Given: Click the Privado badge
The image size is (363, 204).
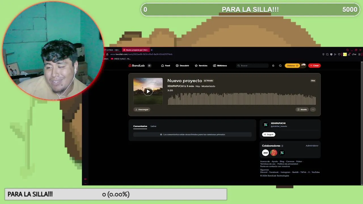Looking at the screenshot, I should [208, 81].
